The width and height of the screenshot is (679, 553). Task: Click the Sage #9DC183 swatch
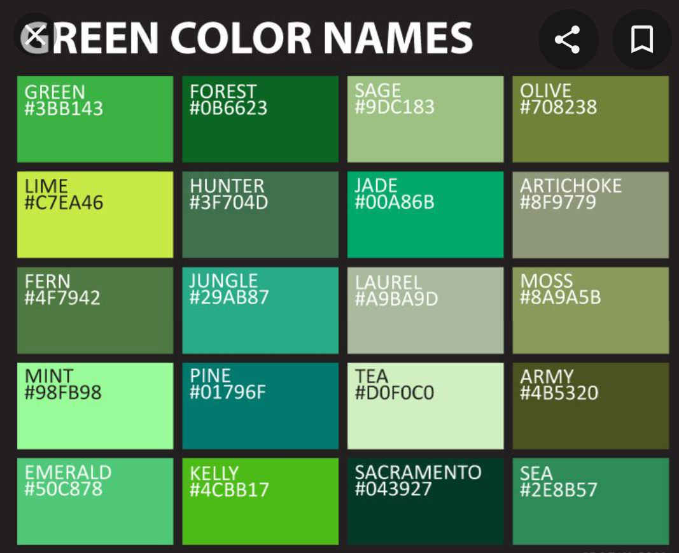pos(425,120)
